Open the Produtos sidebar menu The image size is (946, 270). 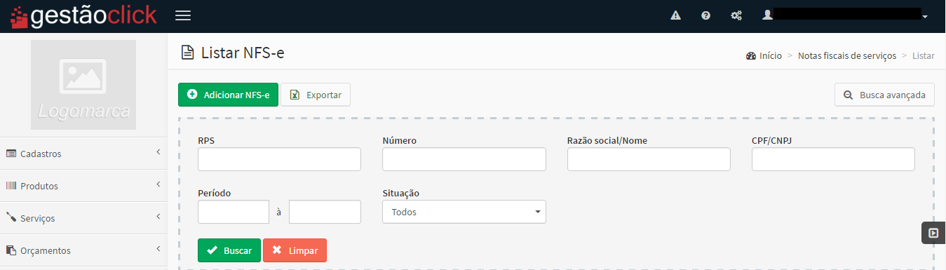[83, 186]
